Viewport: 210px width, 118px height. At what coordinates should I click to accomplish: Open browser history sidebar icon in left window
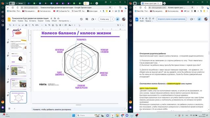tap(3, 8)
